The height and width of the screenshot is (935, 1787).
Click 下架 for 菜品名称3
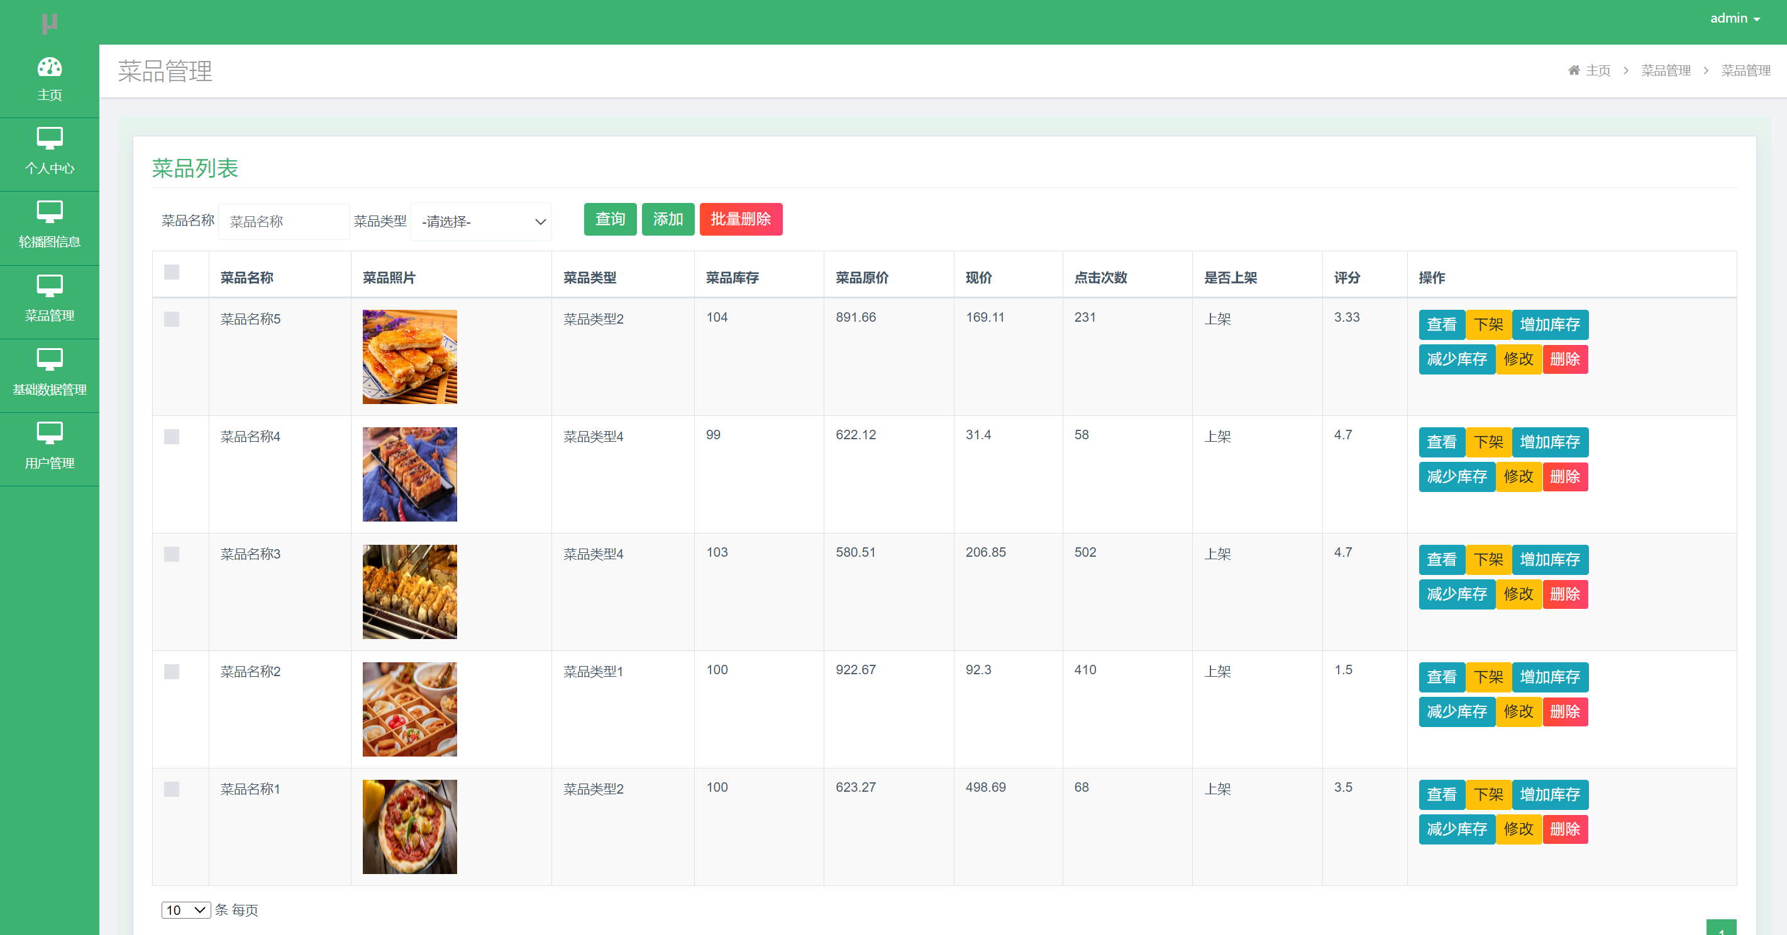(1489, 559)
